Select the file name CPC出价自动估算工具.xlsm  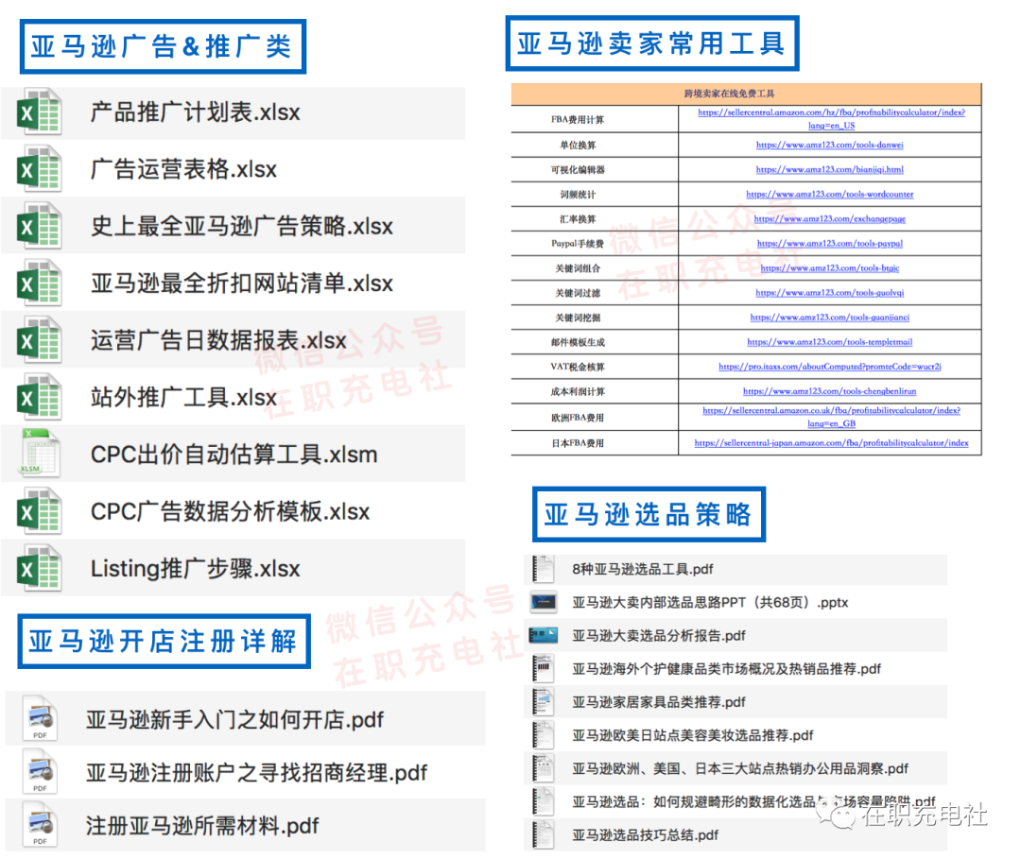tap(234, 455)
